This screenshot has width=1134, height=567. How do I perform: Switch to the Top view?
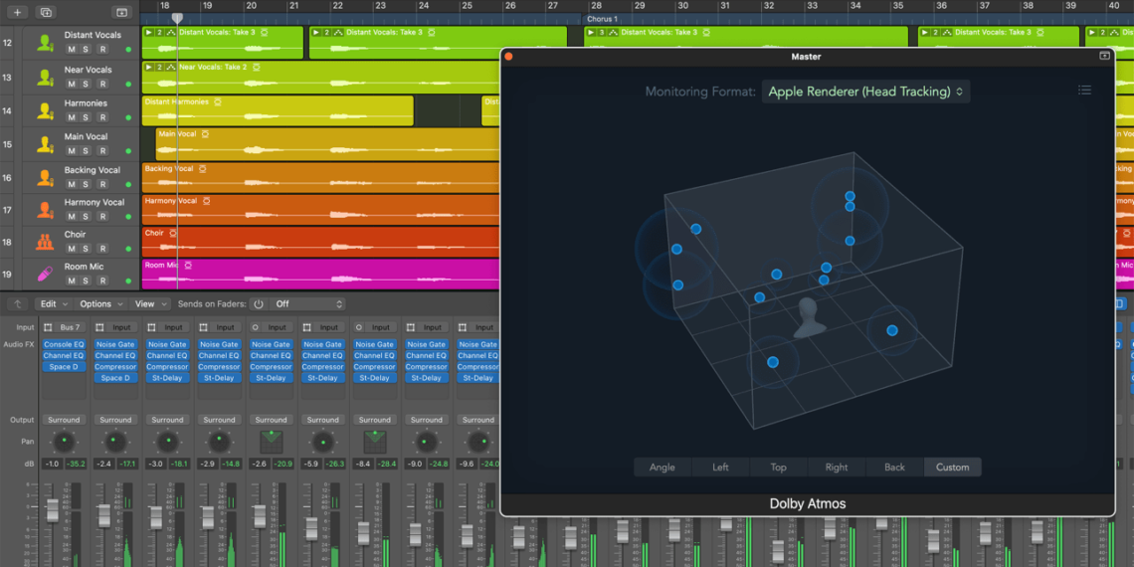(x=778, y=468)
